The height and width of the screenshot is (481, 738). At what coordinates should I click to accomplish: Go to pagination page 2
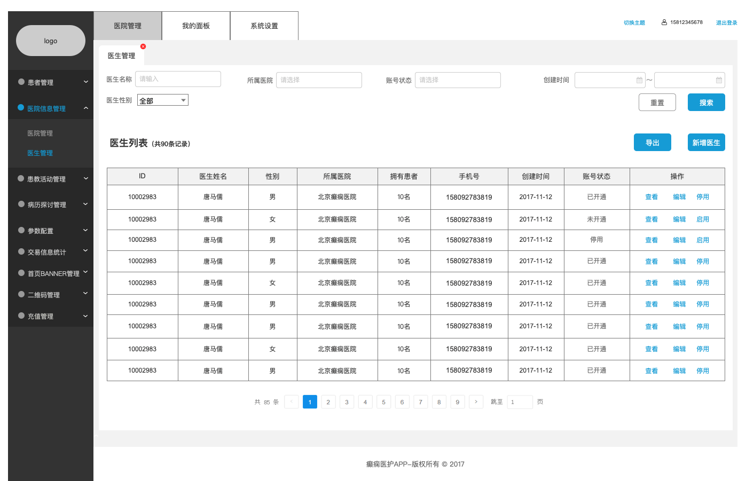coord(328,402)
